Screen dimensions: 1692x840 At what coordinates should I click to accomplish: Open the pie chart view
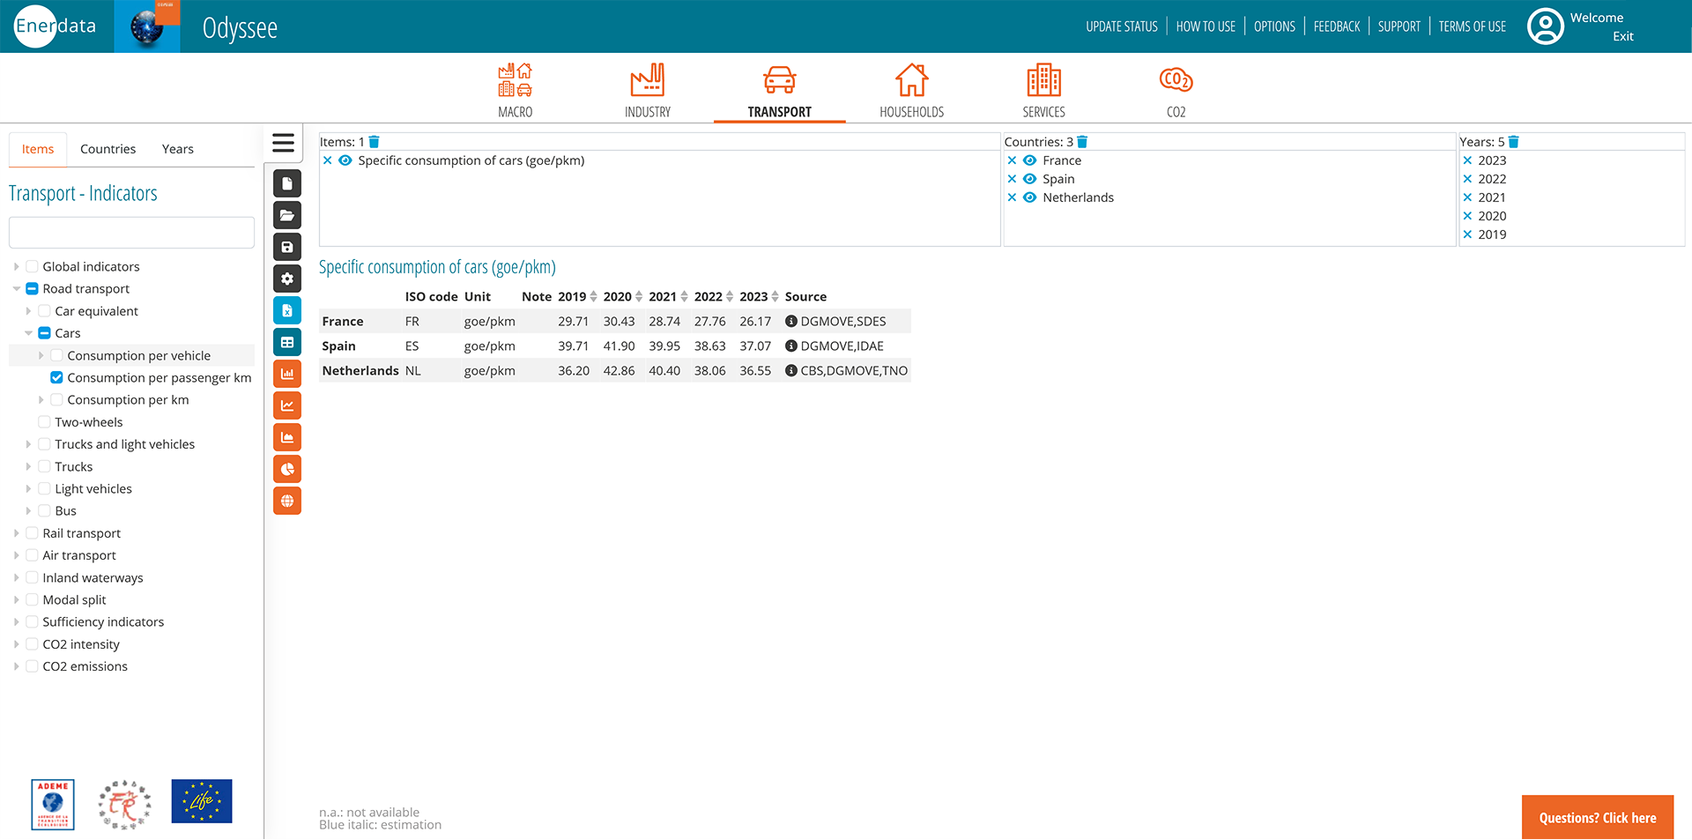coord(287,470)
